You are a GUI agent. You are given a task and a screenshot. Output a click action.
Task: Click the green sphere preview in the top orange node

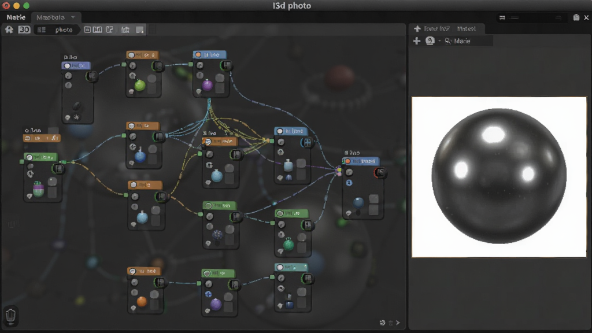[140, 85]
